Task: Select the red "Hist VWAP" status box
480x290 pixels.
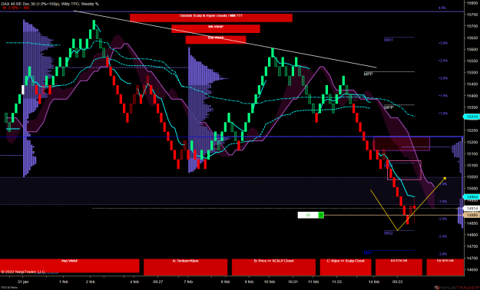Action: [69, 265]
